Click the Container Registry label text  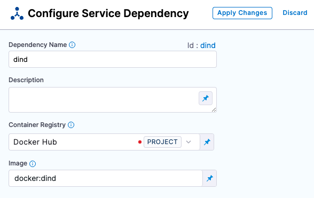(37, 125)
